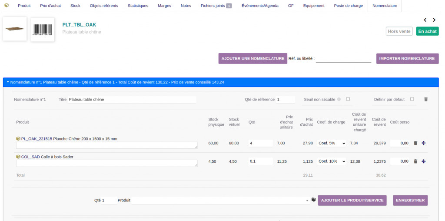Click the product cube icon in tab bar
Image resolution: width=445 pixels, height=221 pixels.
[6, 6]
